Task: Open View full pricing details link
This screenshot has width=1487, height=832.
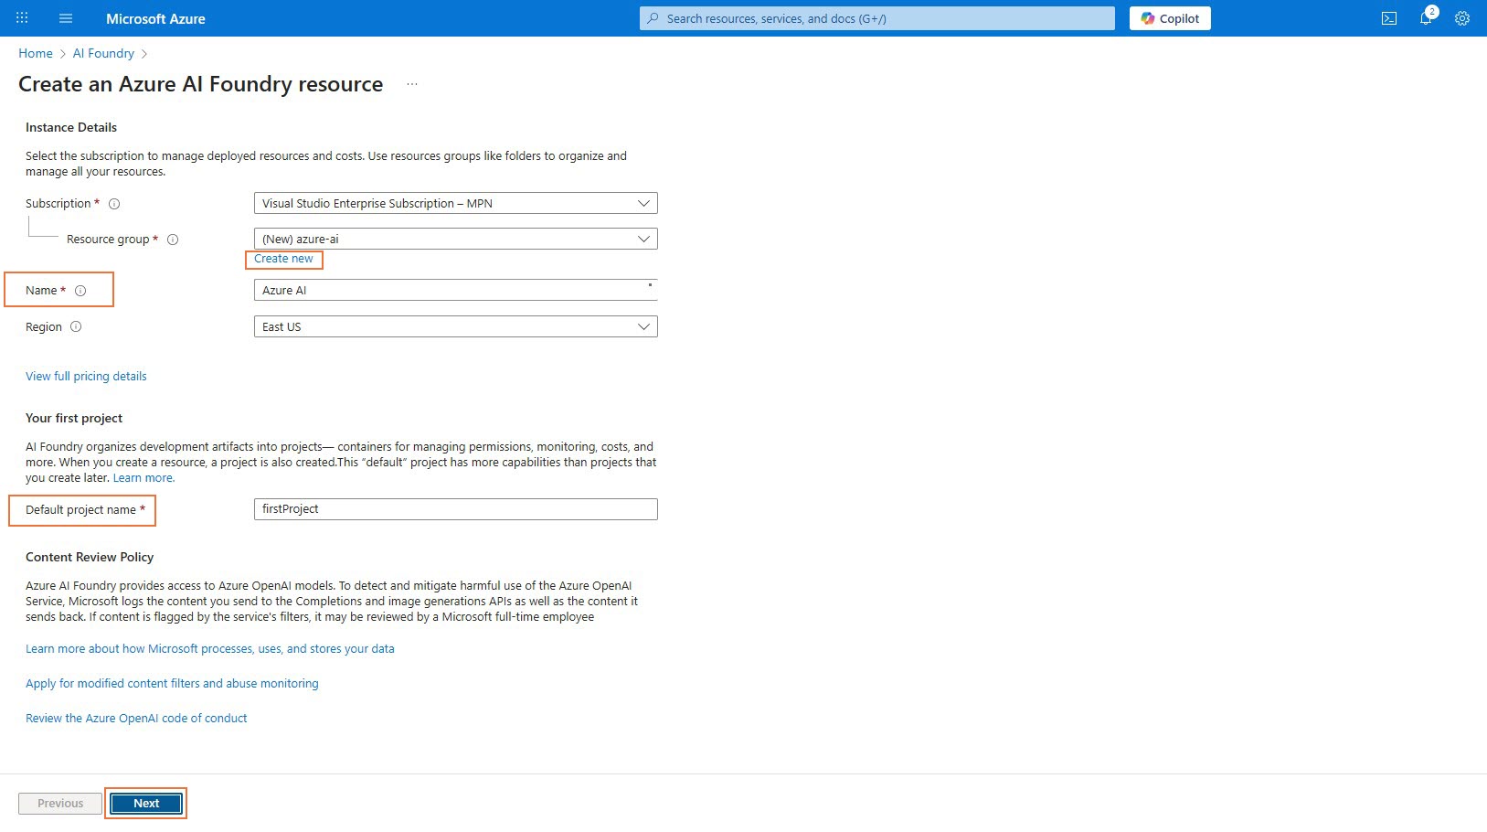Action: click(x=86, y=377)
